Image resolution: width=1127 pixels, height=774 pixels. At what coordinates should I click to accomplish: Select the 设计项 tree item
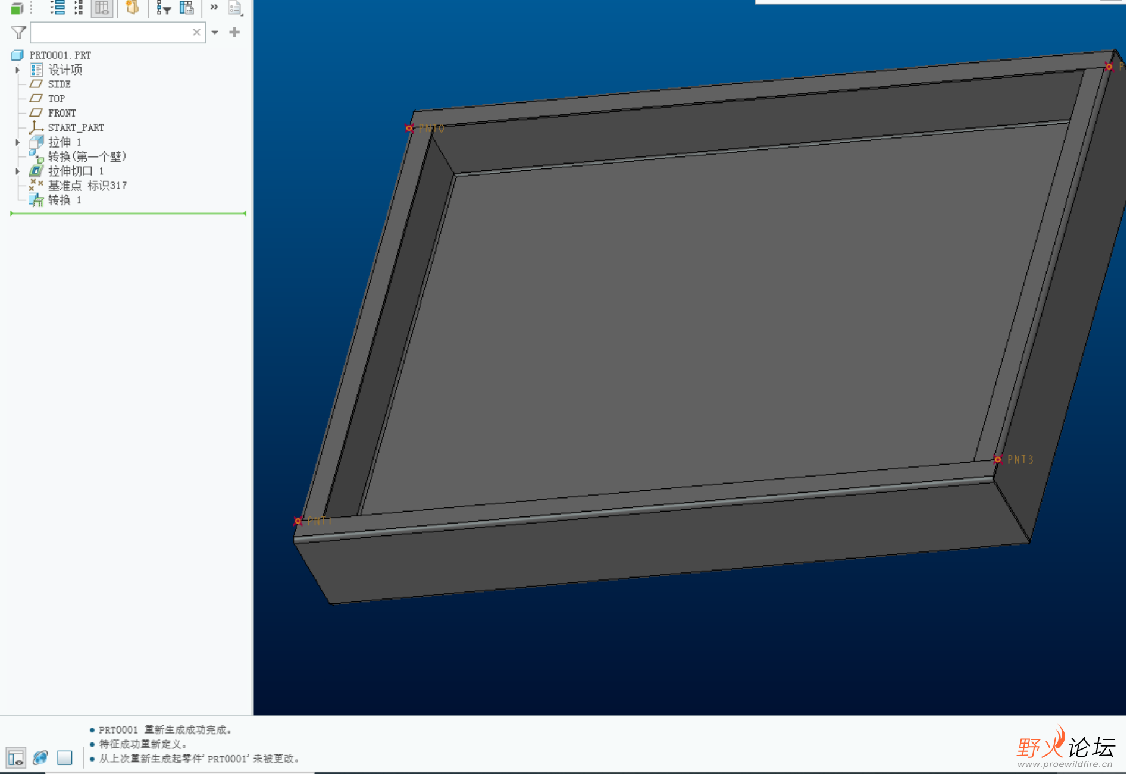point(65,70)
